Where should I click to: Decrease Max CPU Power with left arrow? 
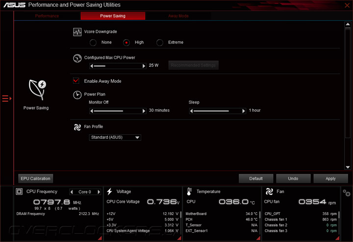[x=91, y=66]
